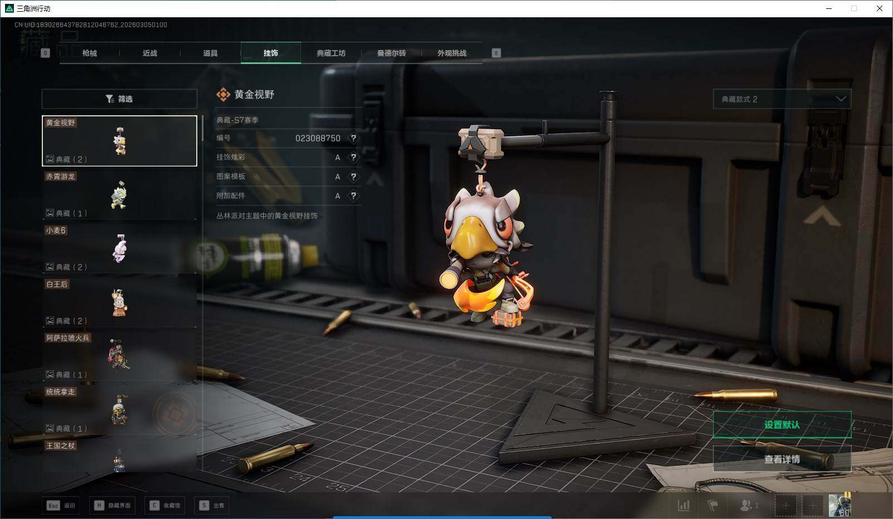Click the Q previous-tab key icon
This screenshot has width=893, height=519.
46,53
